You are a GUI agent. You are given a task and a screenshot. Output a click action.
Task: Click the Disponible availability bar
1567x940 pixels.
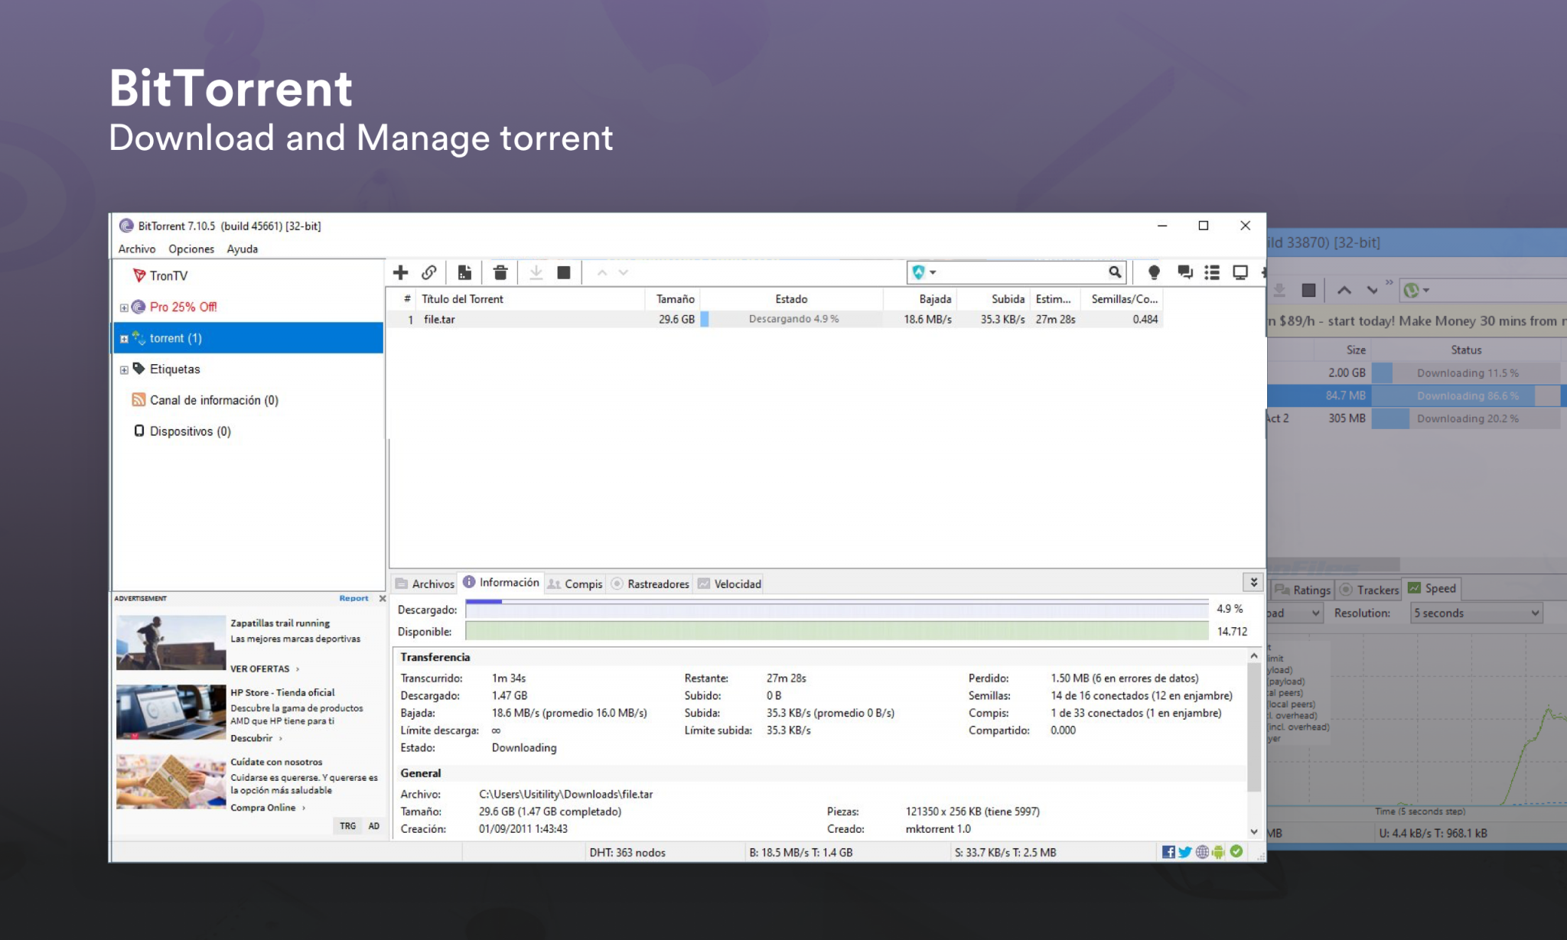click(x=837, y=631)
